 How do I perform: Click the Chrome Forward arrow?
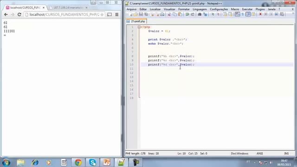point(13,14)
